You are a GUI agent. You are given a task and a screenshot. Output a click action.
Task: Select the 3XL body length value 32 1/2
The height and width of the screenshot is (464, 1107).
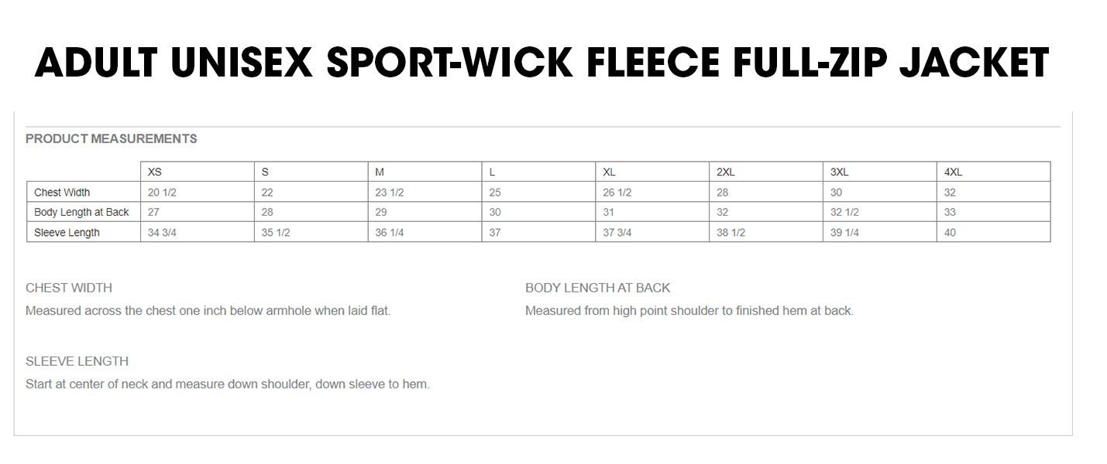[x=844, y=212]
